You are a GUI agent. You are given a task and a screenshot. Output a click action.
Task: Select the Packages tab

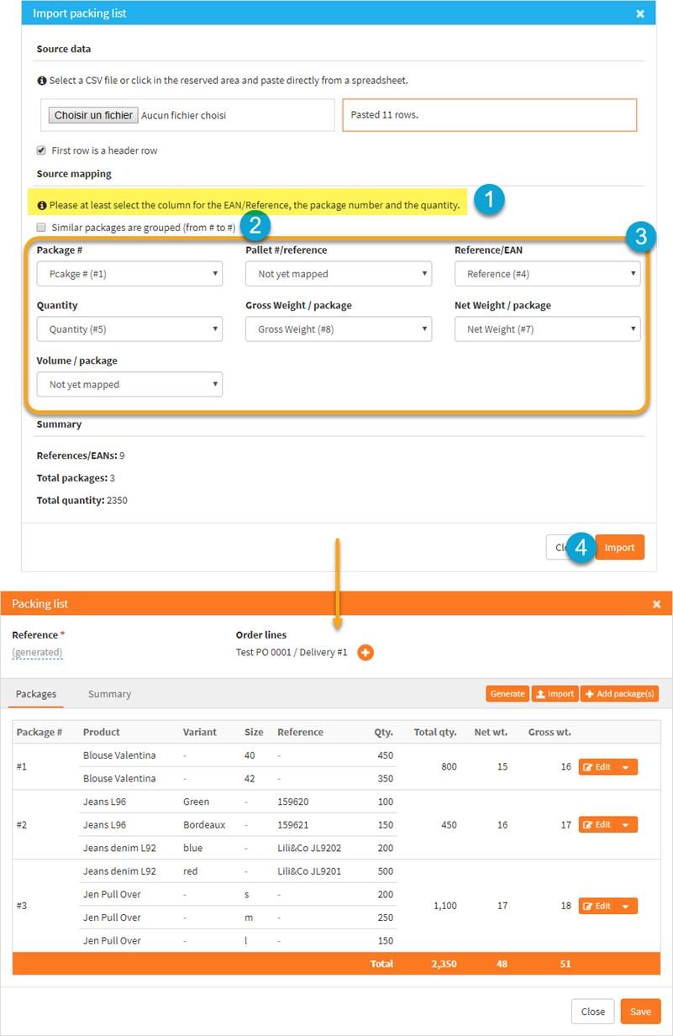[x=36, y=694]
